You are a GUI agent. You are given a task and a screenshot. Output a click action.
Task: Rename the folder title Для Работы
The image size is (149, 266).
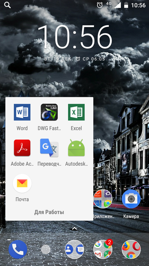(49, 212)
